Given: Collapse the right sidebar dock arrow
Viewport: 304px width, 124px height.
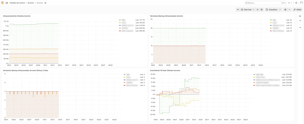Looking at the screenshot, I should pyautogui.click(x=300, y=27).
